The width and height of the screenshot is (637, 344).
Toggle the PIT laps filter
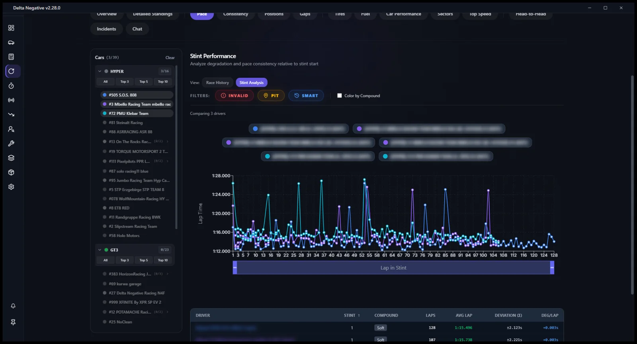click(x=271, y=96)
